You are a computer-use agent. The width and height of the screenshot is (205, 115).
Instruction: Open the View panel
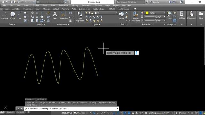pos(201,16)
